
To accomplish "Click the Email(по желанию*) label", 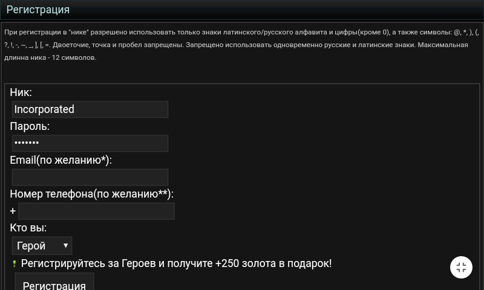I will (x=60, y=160).
